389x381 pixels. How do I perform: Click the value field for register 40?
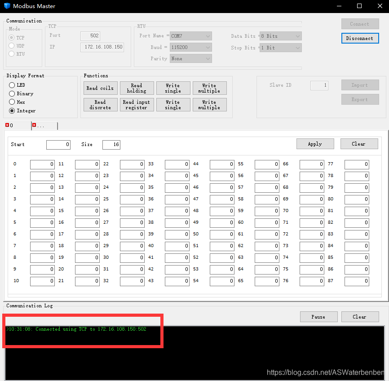coord(177,246)
